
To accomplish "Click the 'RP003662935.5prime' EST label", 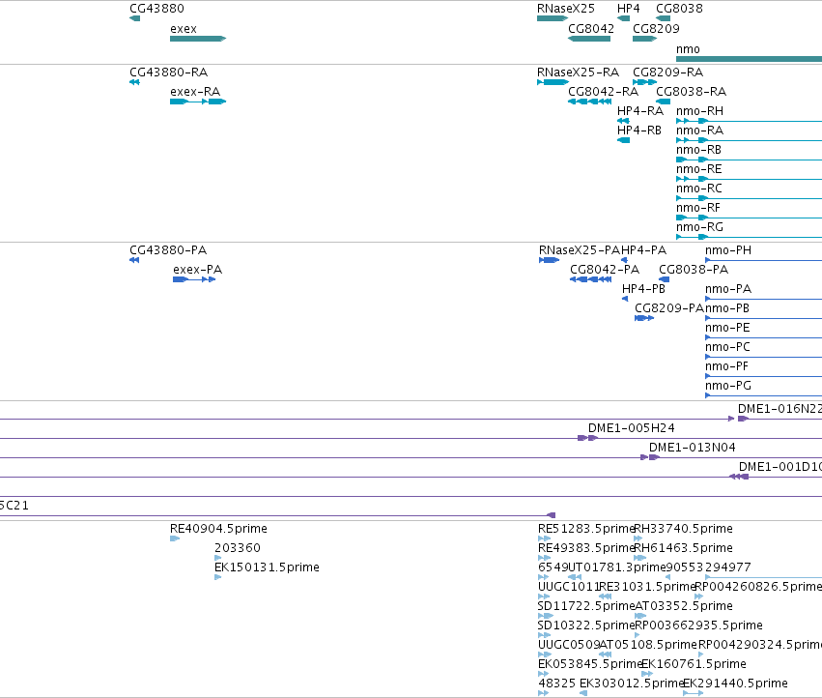I will (698, 625).
